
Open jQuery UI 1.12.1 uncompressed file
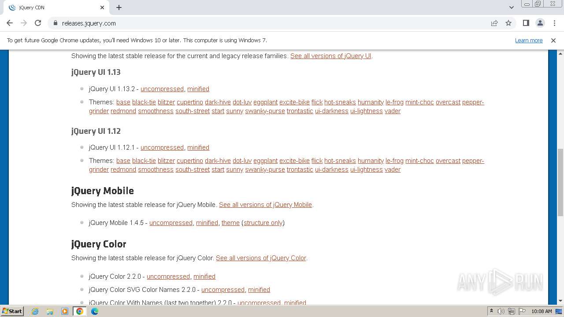[x=162, y=147]
